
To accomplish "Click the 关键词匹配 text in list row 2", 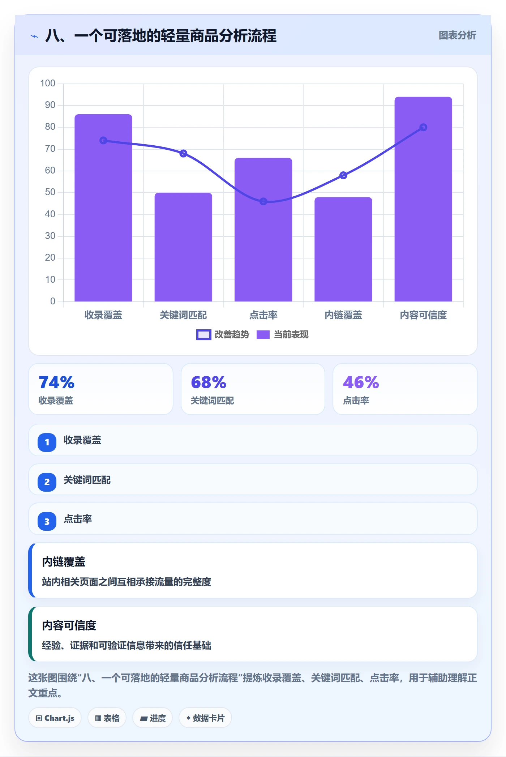I will tap(87, 480).
